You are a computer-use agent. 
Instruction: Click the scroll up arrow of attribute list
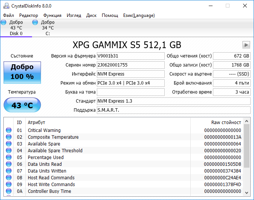[247, 121]
